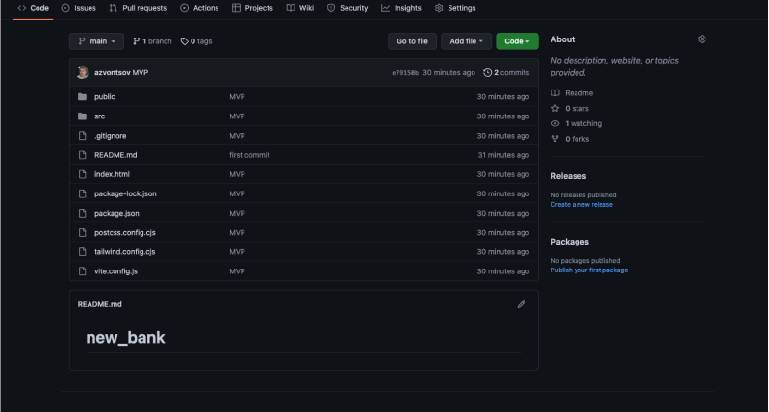The width and height of the screenshot is (769, 412).
Task: Click the Go to file button
Action: (412, 41)
